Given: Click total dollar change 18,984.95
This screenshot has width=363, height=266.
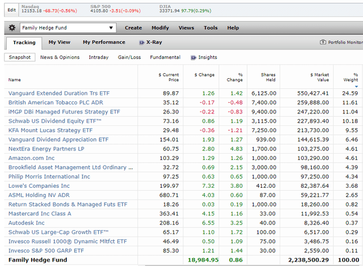Looking at the screenshot, I should [203, 260].
